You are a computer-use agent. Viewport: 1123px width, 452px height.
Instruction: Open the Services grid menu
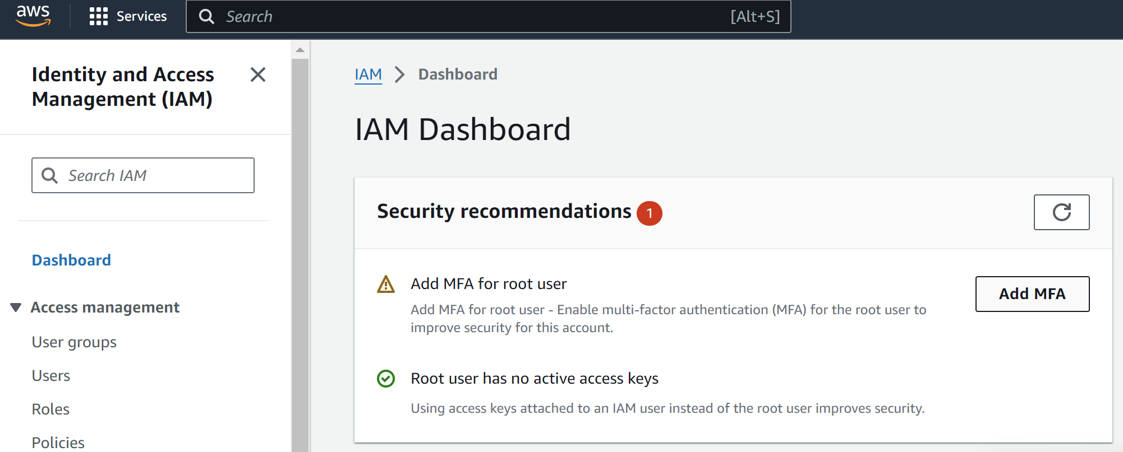pos(128,16)
